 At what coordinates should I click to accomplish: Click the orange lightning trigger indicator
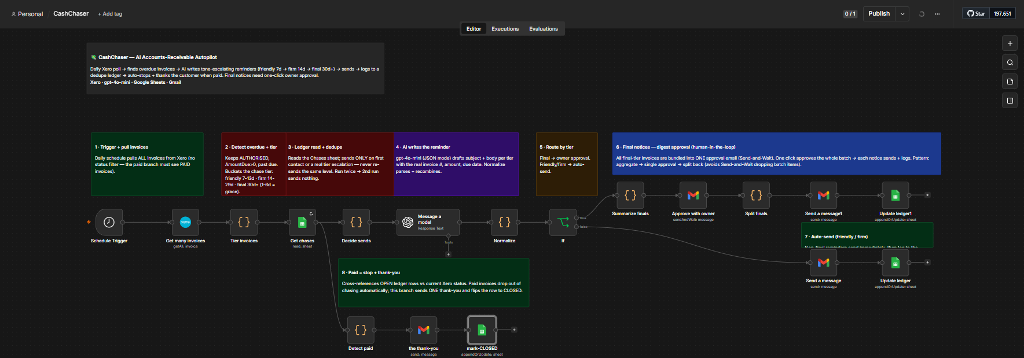pyautogui.click(x=89, y=222)
